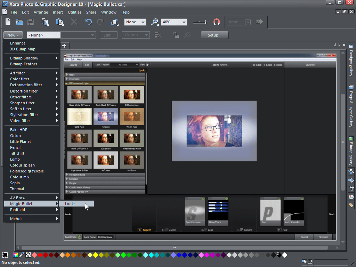Viewport: 356px width, 267px height.
Task: Click previous document arrow near tab bar
Action: click(x=334, y=45)
